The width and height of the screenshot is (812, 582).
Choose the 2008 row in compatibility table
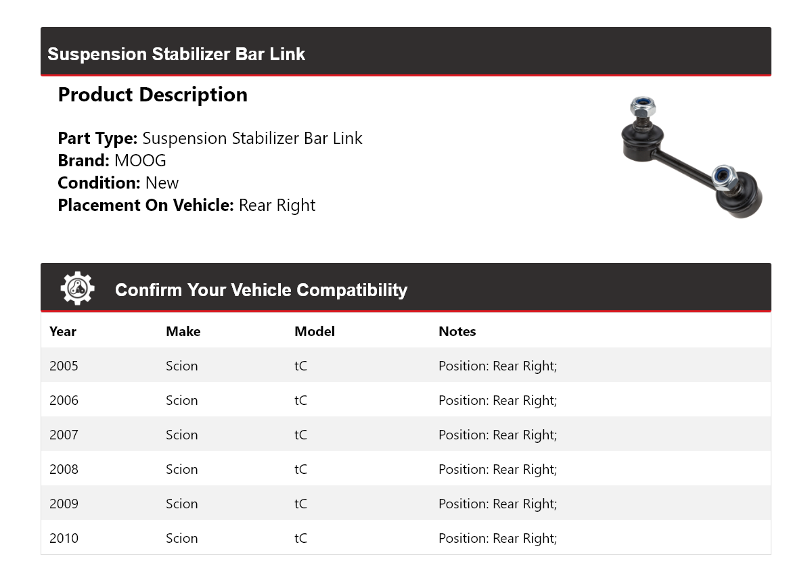[x=406, y=469]
